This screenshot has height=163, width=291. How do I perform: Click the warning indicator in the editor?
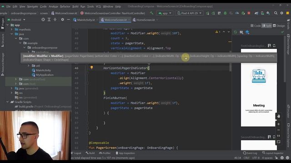click(x=218, y=32)
